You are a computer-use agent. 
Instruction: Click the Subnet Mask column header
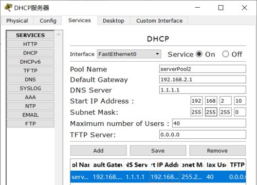192,165
